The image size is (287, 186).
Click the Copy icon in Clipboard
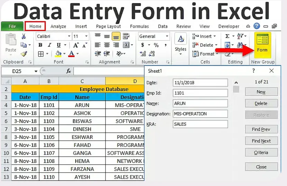coord(24,45)
